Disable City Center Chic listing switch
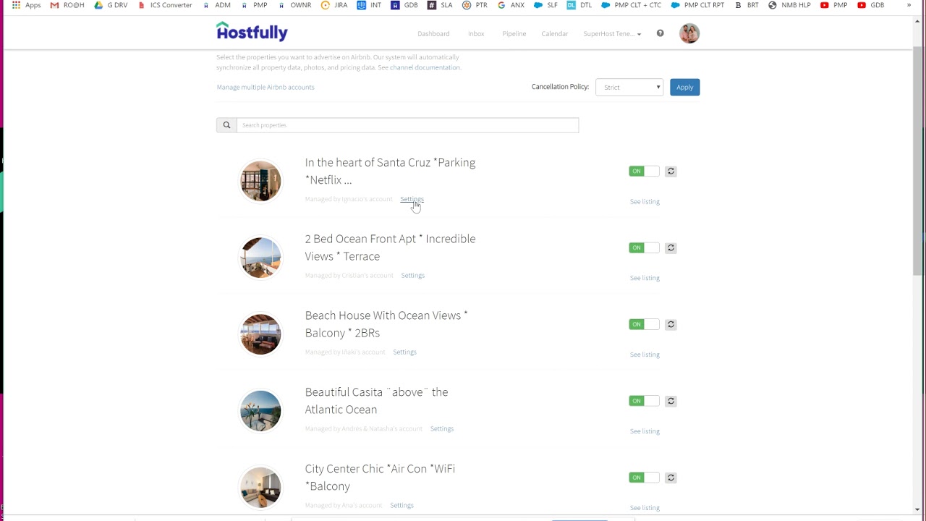 (x=643, y=478)
